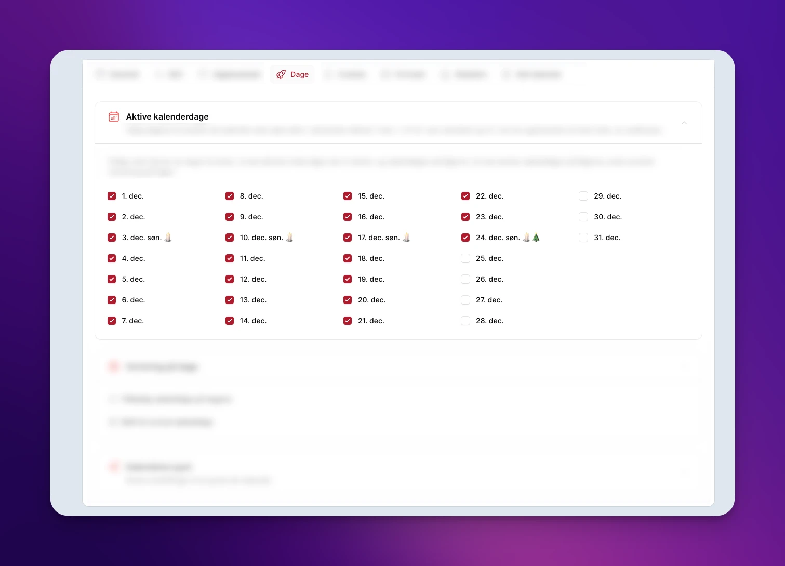Click the Christmas tree emoji beside 24. dec.
Screen dimensions: 785x566
536,238
